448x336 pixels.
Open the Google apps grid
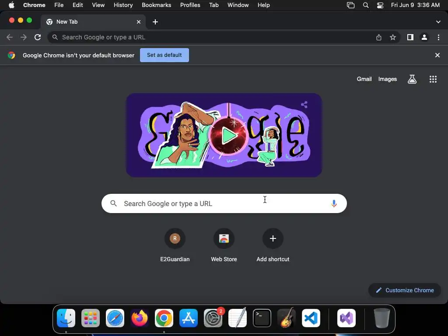(433, 79)
